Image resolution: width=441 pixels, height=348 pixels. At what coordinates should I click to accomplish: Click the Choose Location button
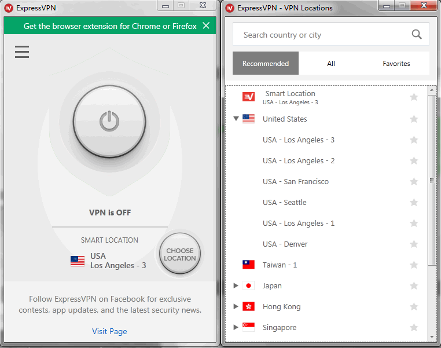180,255
